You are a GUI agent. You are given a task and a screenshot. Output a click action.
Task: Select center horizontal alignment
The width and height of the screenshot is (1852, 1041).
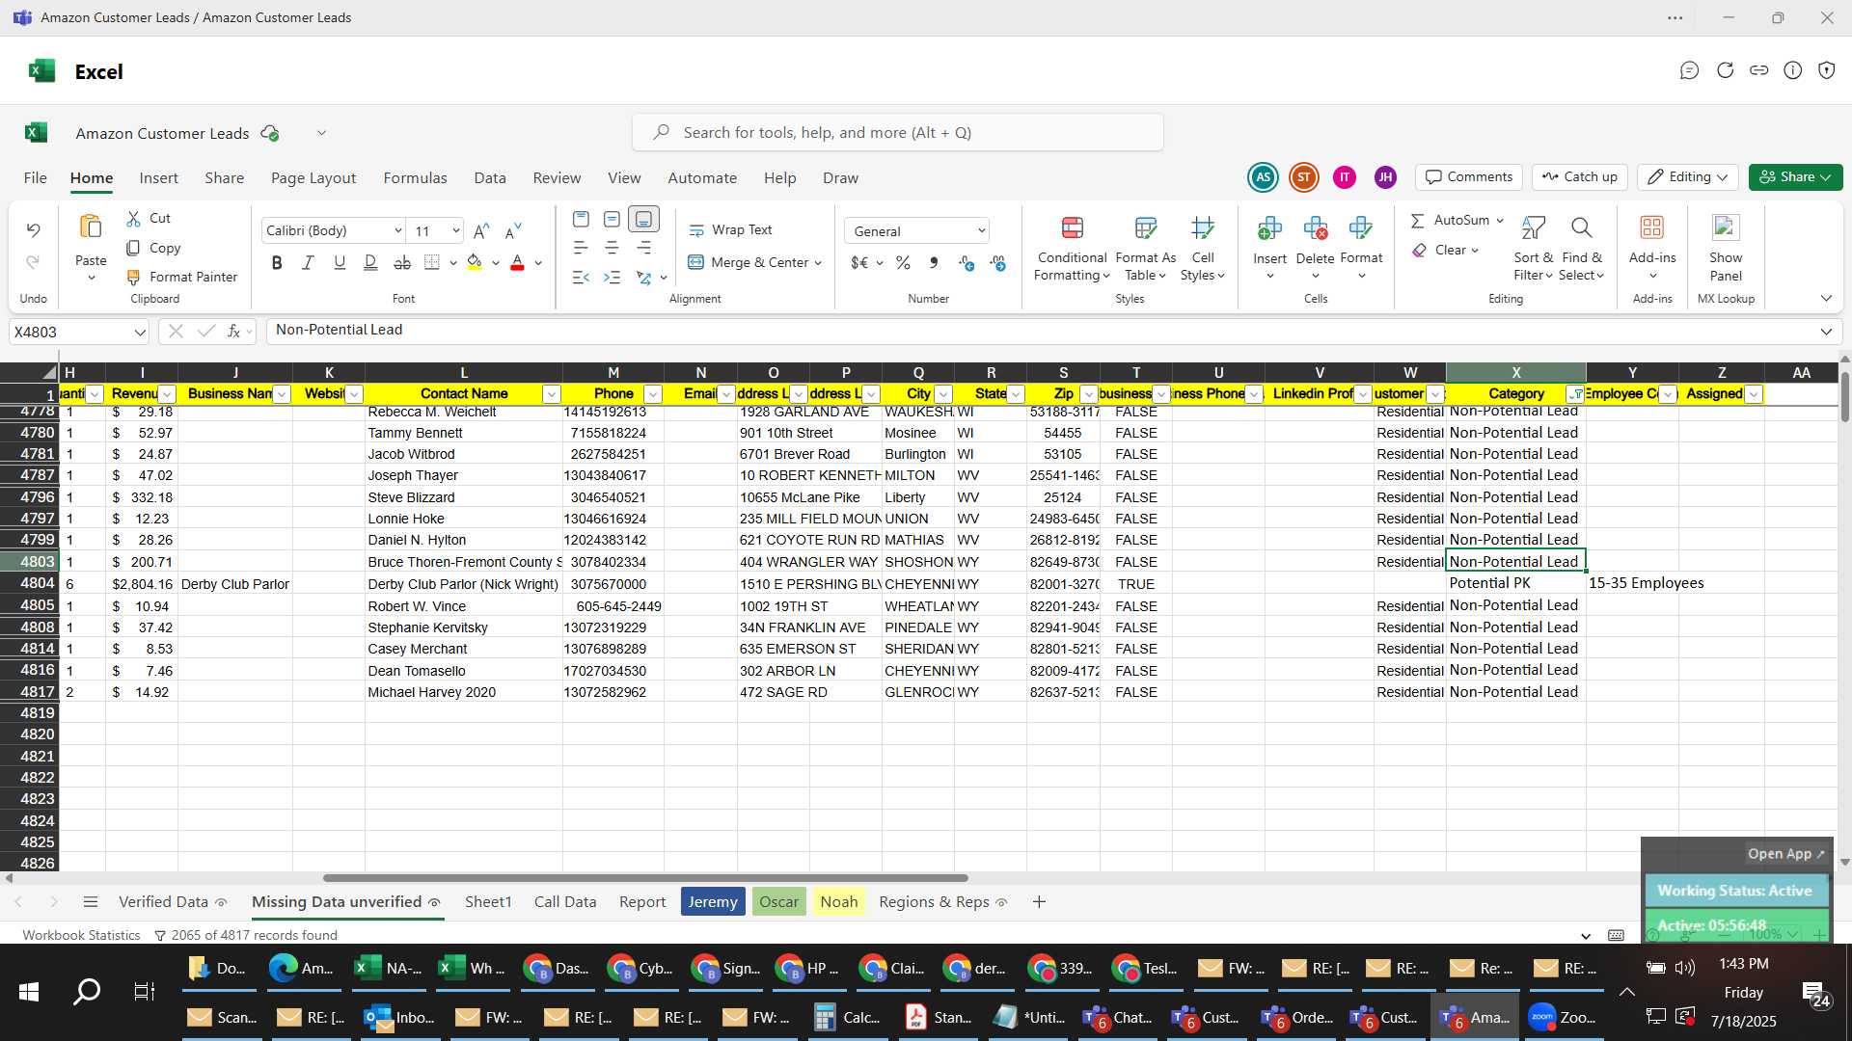[612, 249]
